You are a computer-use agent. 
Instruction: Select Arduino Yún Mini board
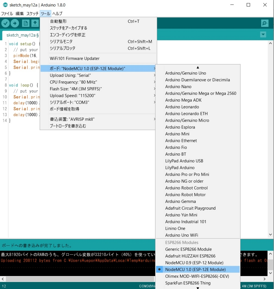198,215
